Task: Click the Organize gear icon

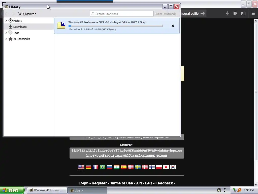Action: tap(20, 14)
